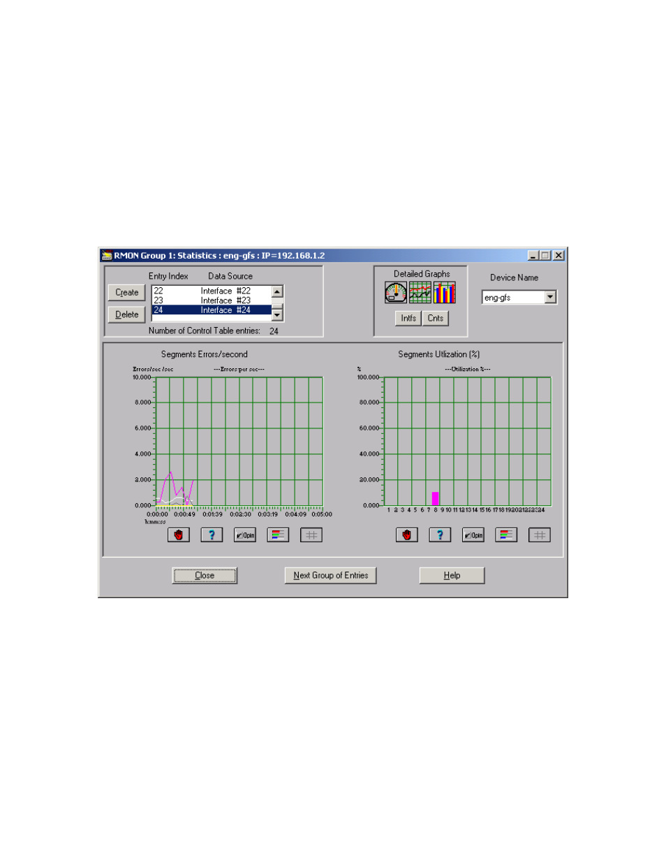Click the Create entry button
Viewport: 666px width, 863px height.
pos(127,293)
